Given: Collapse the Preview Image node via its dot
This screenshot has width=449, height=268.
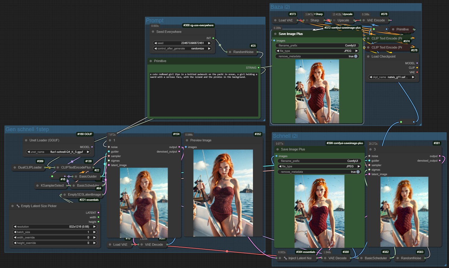Looking at the screenshot, I should pyautogui.click(x=187, y=140).
